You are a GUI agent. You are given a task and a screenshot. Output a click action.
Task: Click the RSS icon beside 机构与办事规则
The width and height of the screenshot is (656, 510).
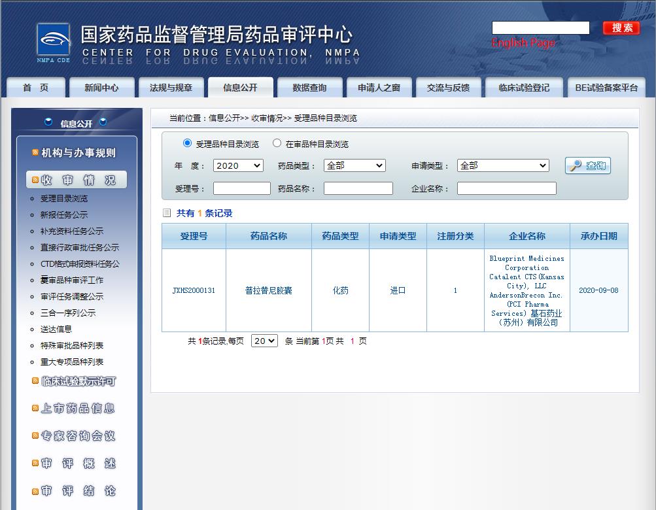[35, 152]
